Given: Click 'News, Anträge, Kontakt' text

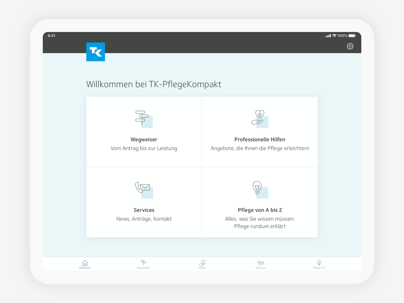Looking at the screenshot, I should pyautogui.click(x=144, y=219).
